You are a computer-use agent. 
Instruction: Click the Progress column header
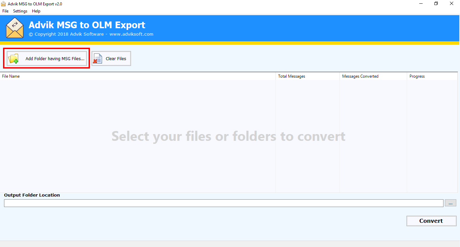pyautogui.click(x=432, y=76)
